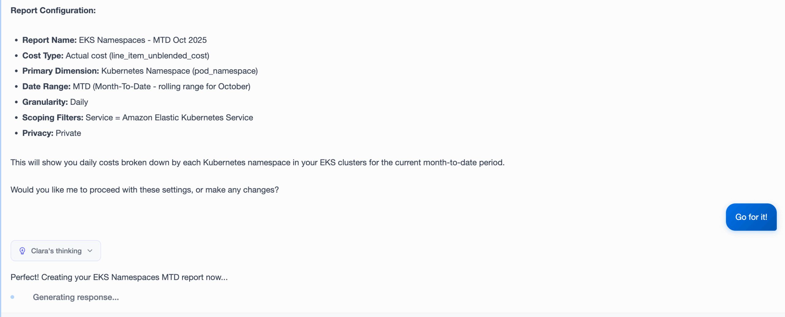
Task: Click the lightbulb icon beside Clara's thinking
Action: [x=22, y=251]
